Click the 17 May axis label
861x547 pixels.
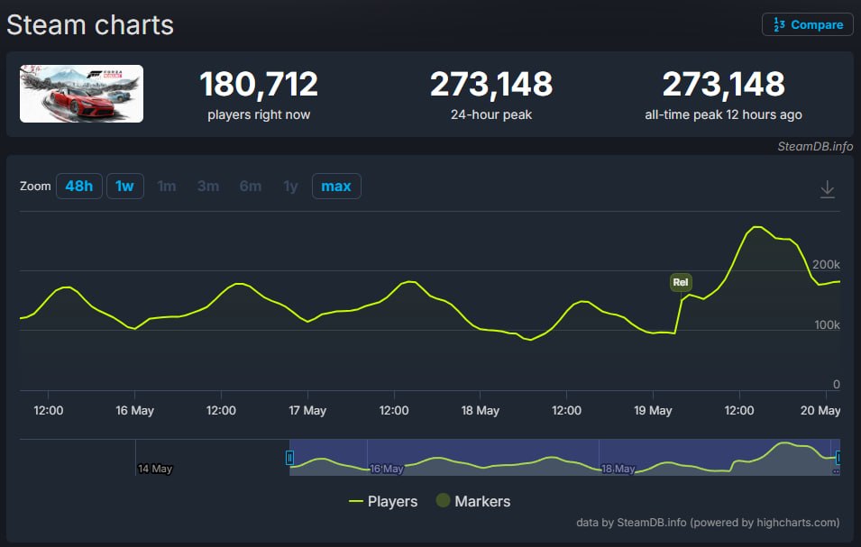(x=307, y=410)
